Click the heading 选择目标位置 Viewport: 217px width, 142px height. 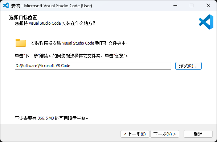(x=23, y=17)
